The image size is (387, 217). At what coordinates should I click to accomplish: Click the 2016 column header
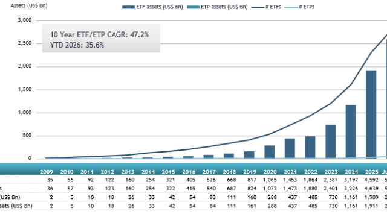[189, 172]
